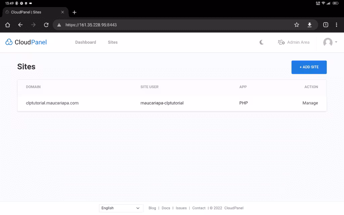Open the Contact footer link
The width and height of the screenshot is (344, 215).
pos(199,208)
